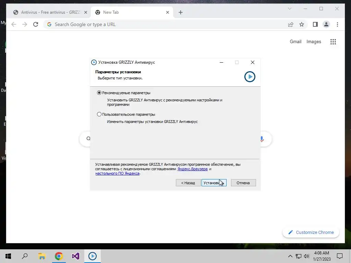The width and height of the screenshot is (351, 263).
Task: Click the installer title bar GRIZZLY icon
Action: [x=94, y=62]
